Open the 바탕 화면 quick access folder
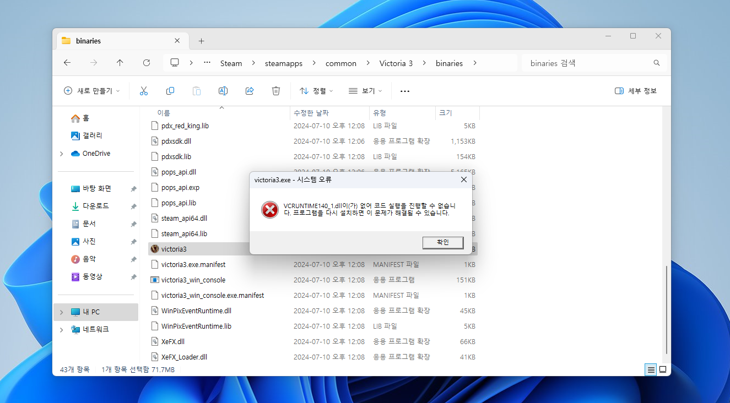This screenshot has height=403, width=730. (x=91, y=189)
